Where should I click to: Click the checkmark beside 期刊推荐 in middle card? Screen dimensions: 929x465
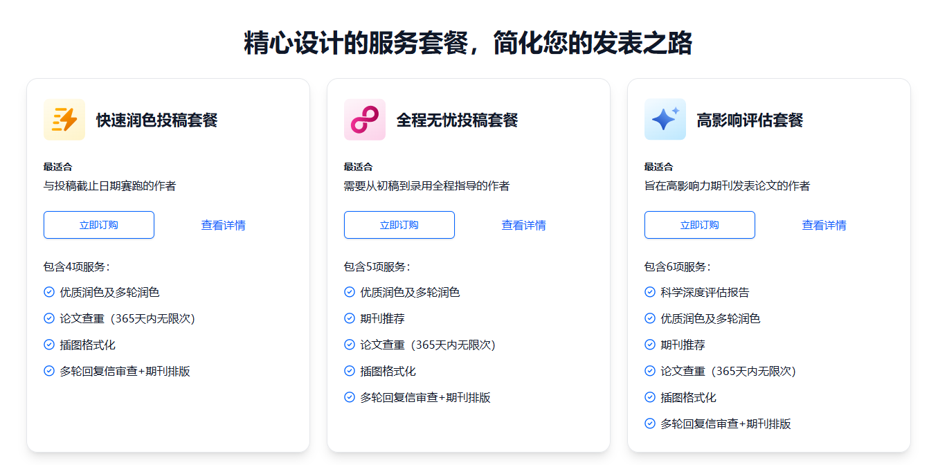[349, 318]
